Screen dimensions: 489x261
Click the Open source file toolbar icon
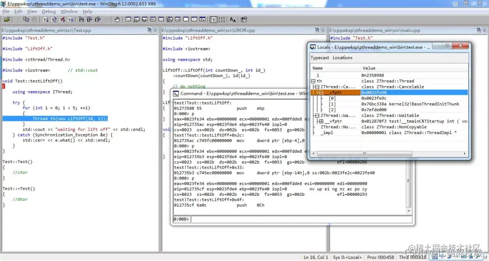pyautogui.click(x=7, y=19)
